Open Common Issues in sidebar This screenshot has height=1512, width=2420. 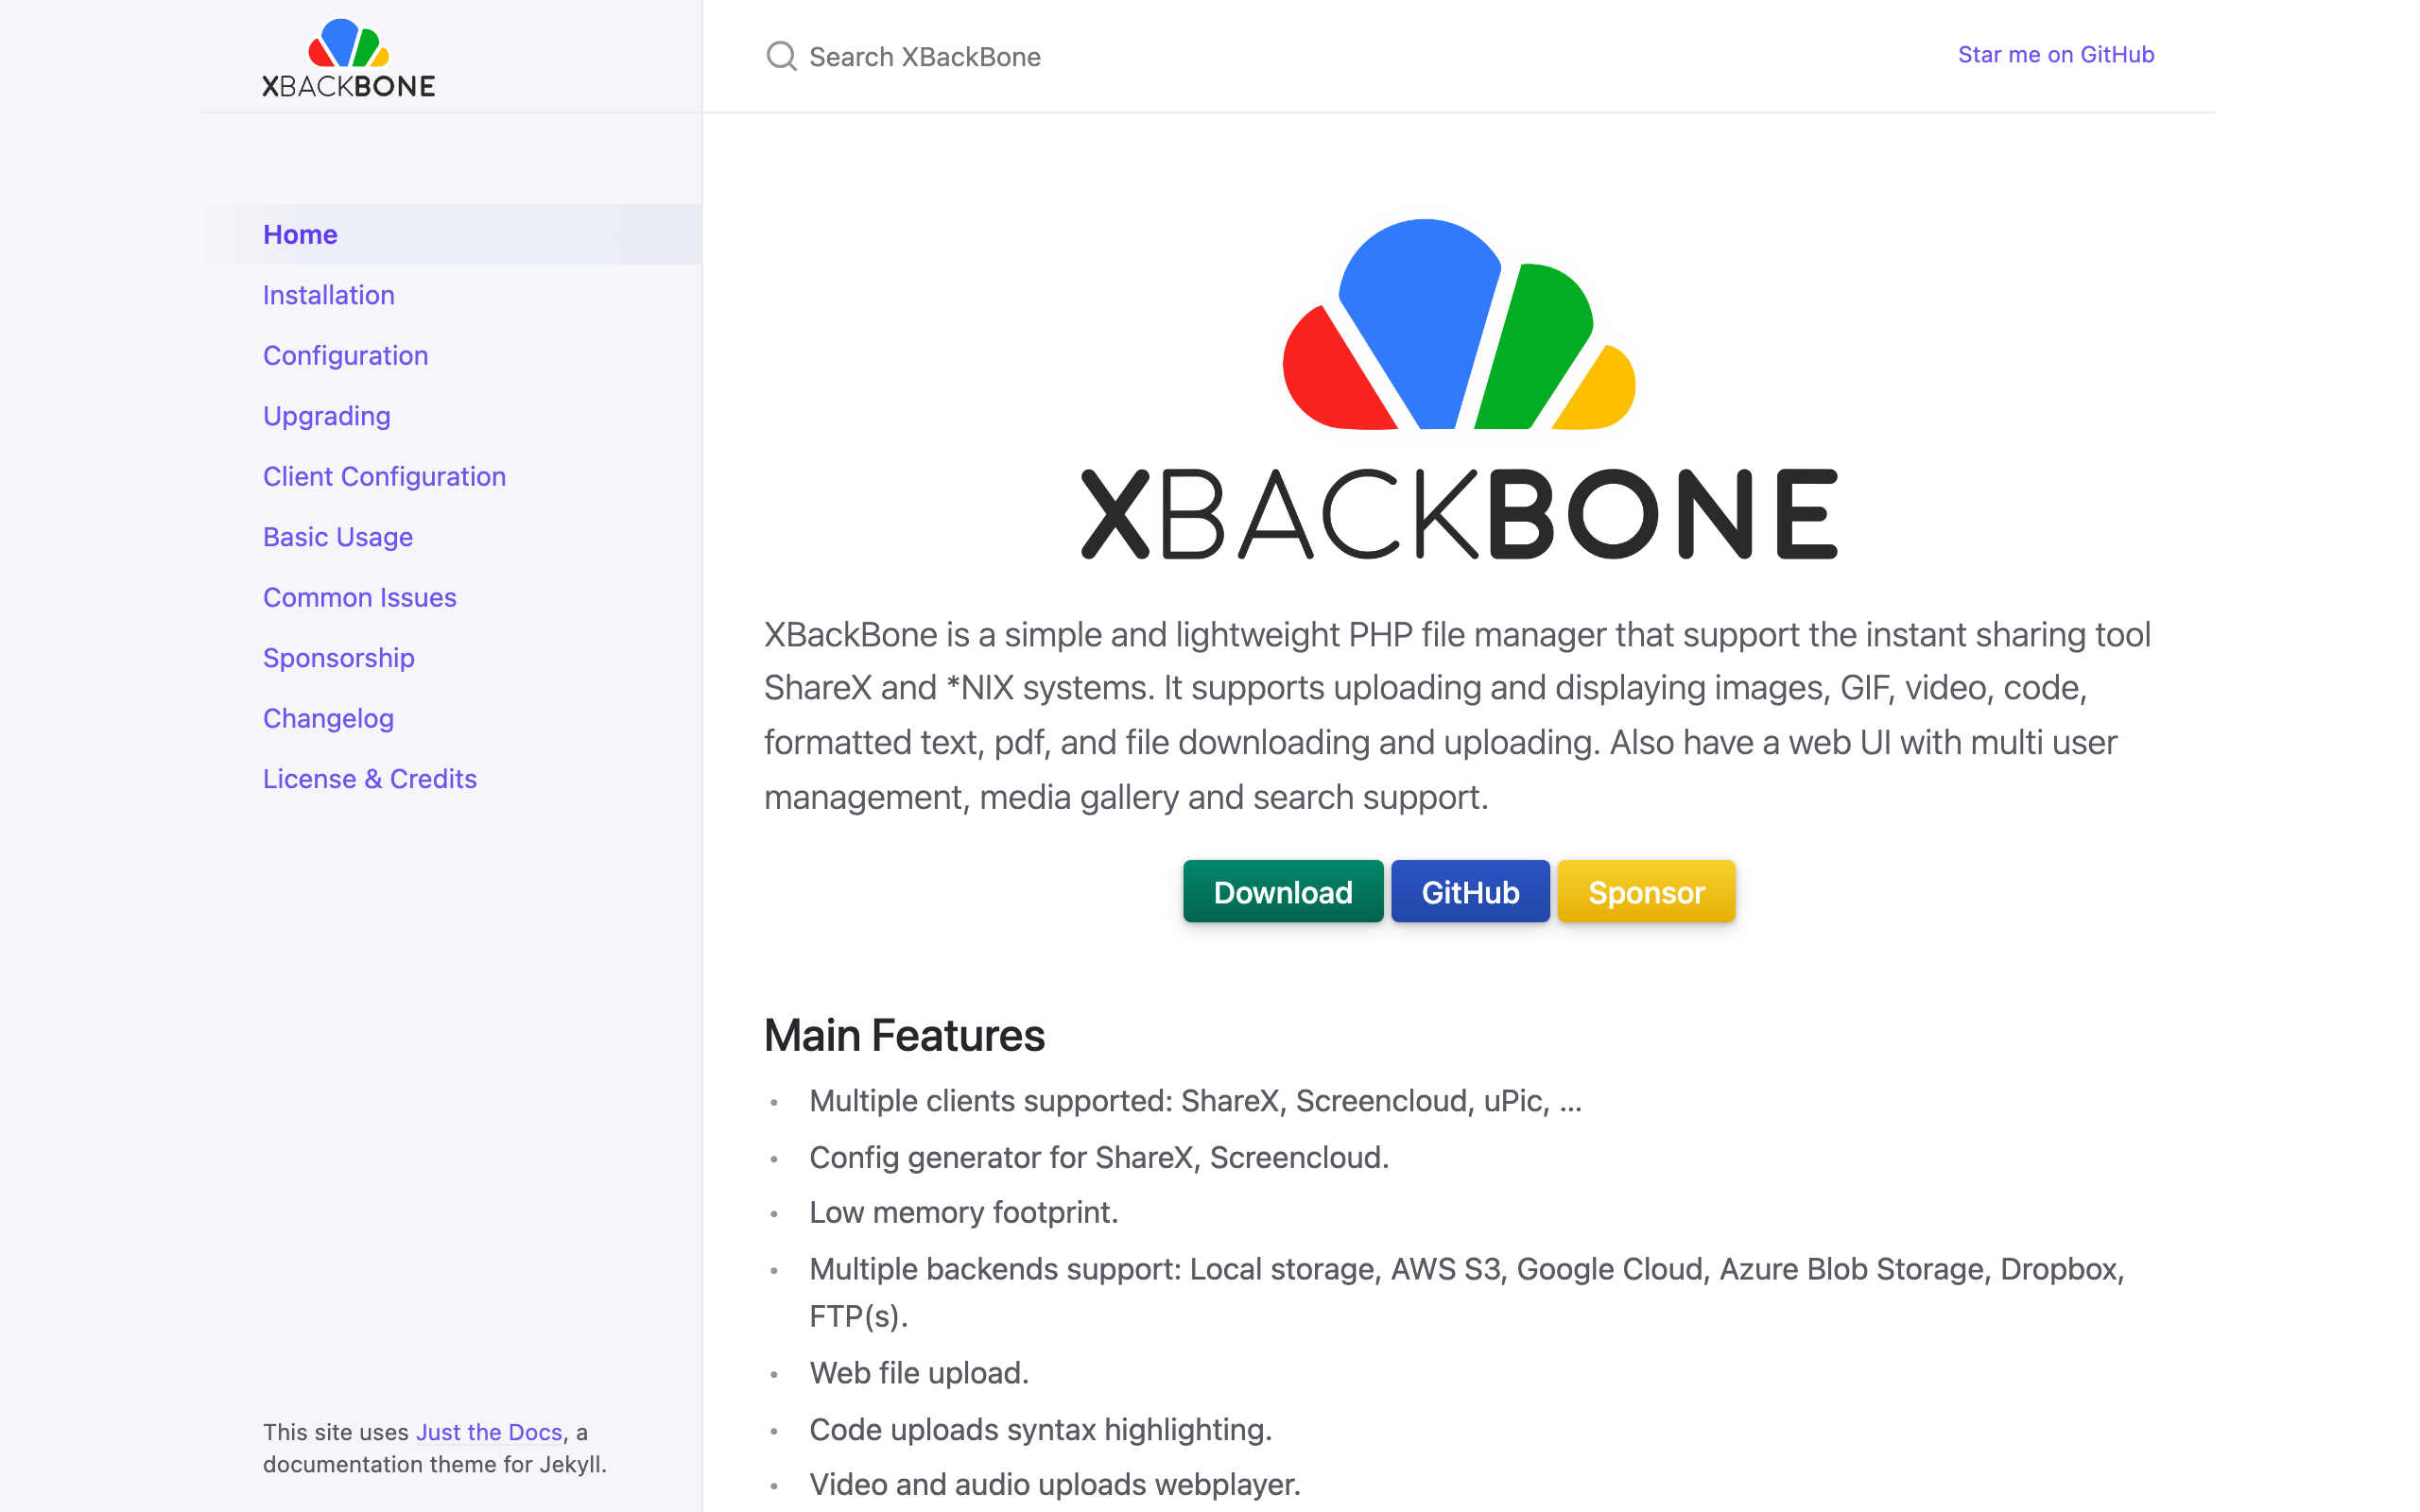tap(359, 597)
